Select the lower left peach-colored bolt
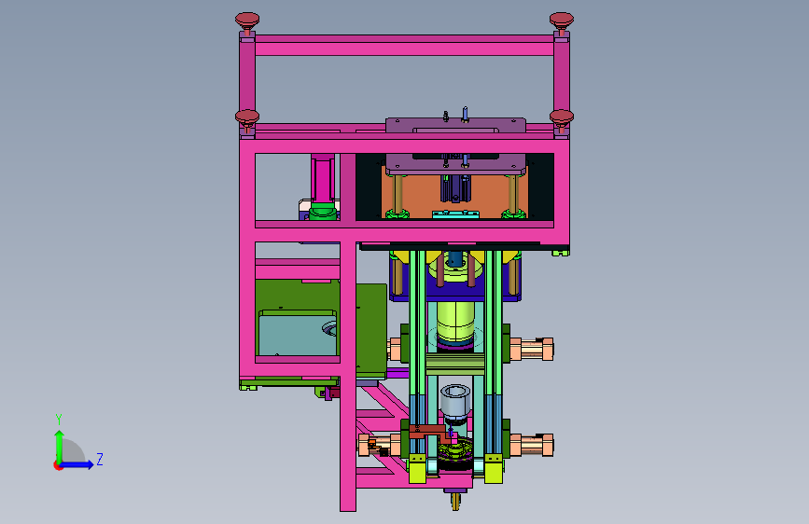 pyautogui.click(x=379, y=446)
